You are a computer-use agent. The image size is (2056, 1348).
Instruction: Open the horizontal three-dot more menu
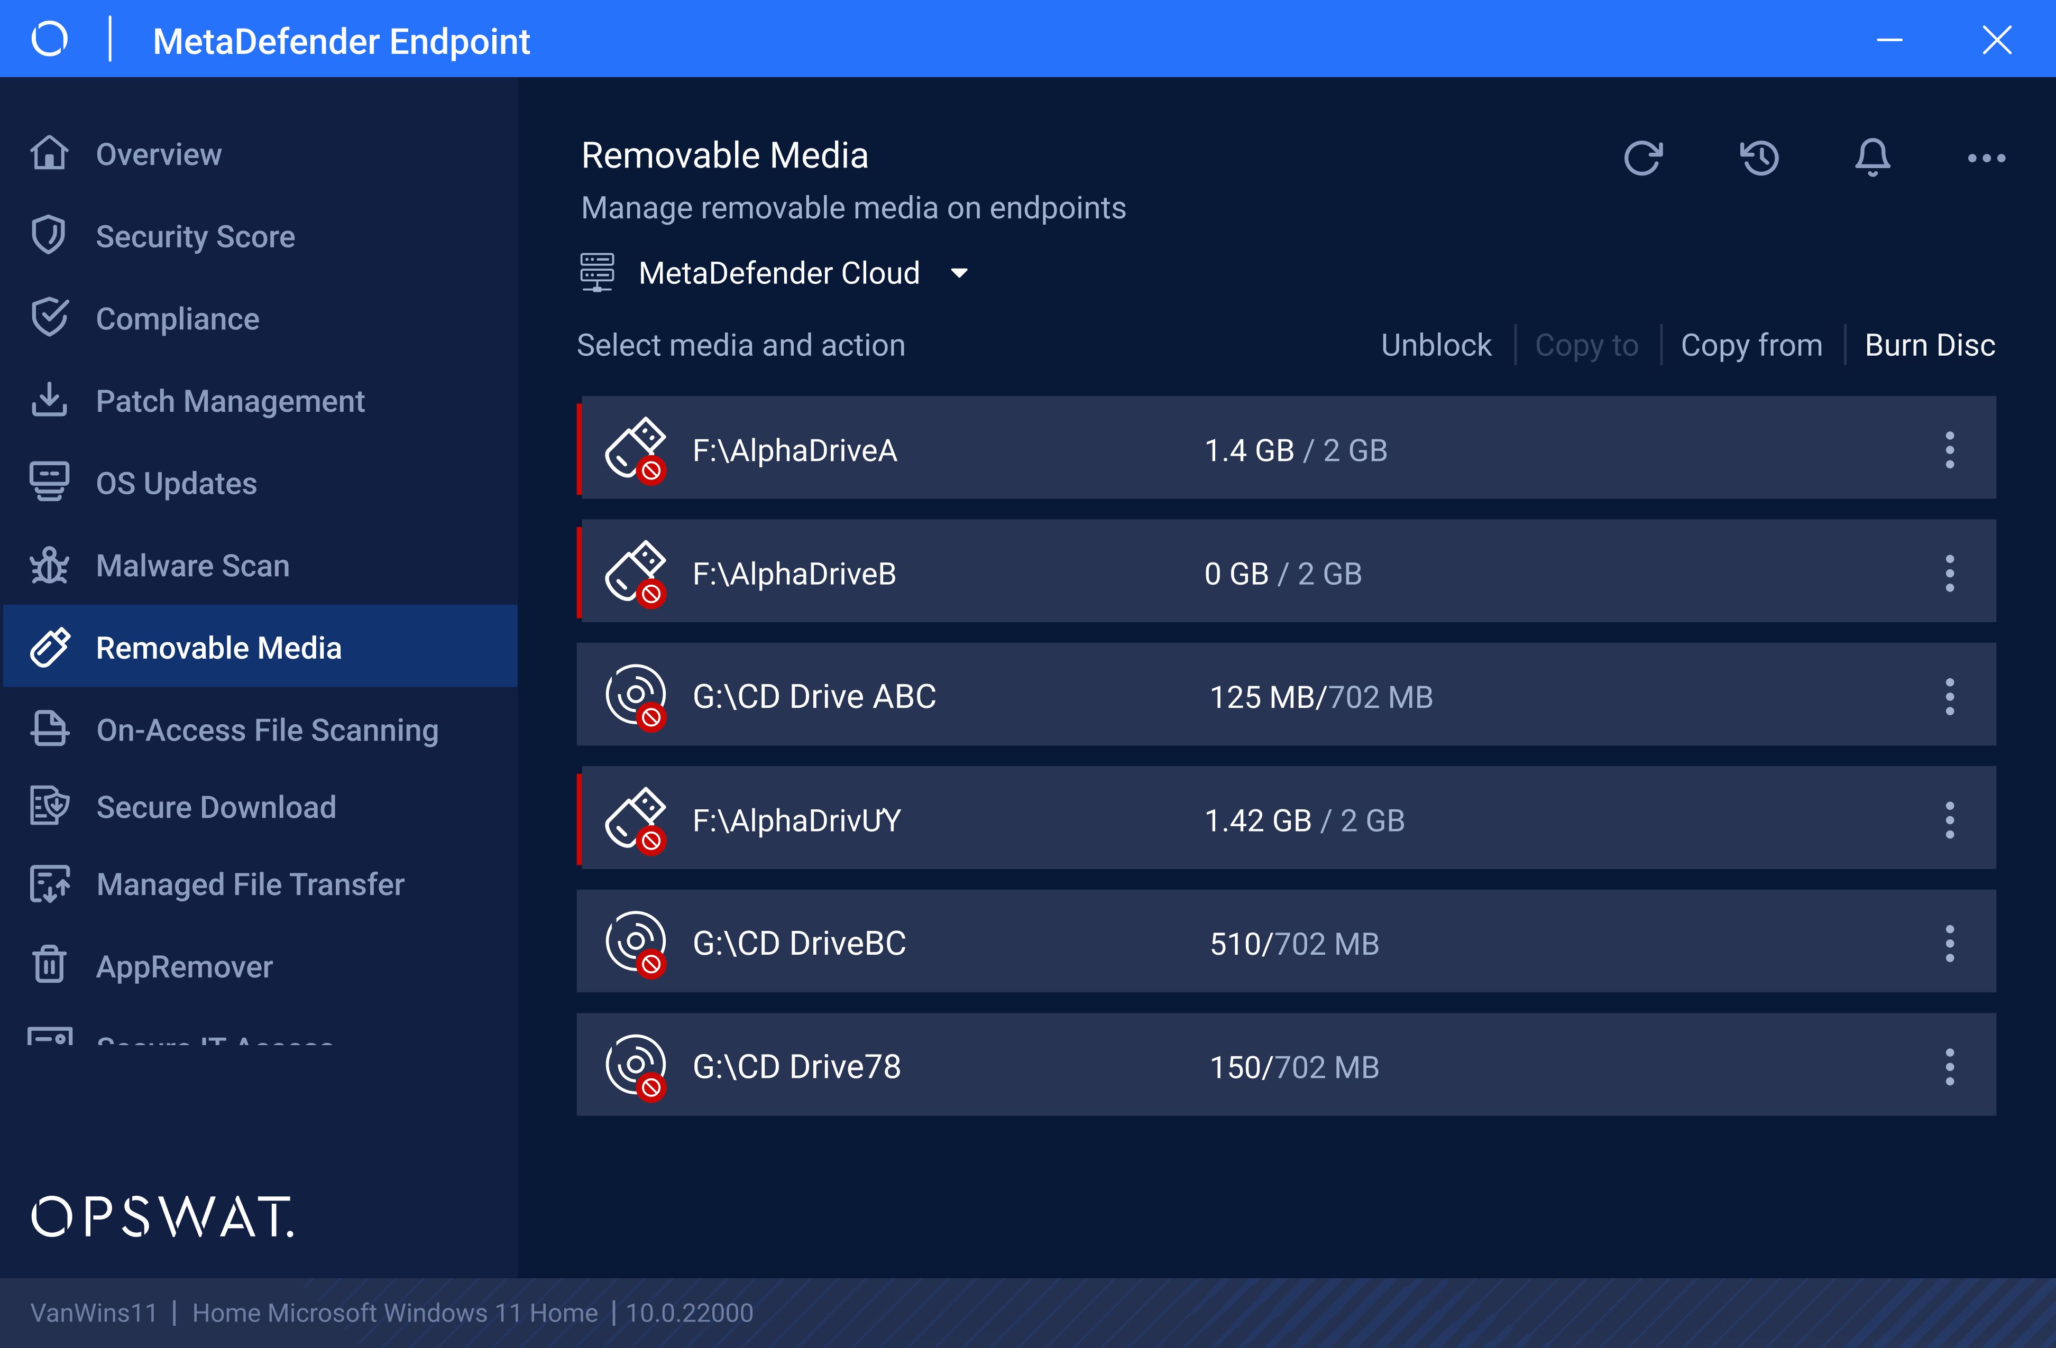point(1986,158)
